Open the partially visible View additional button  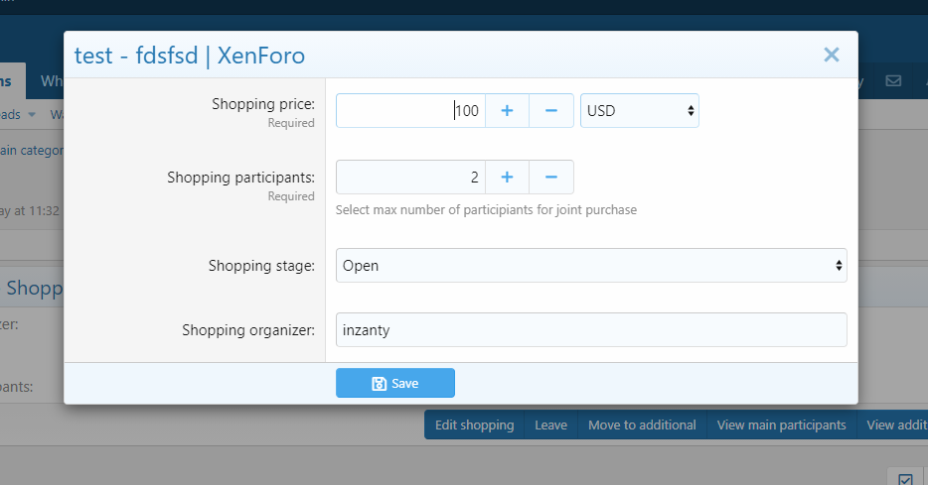click(x=894, y=424)
